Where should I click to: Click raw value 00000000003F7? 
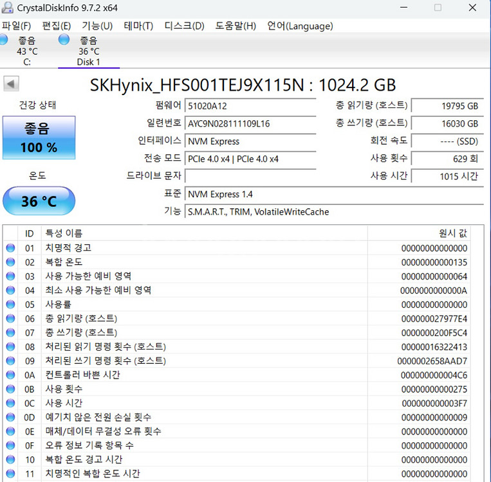(x=434, y=404)
